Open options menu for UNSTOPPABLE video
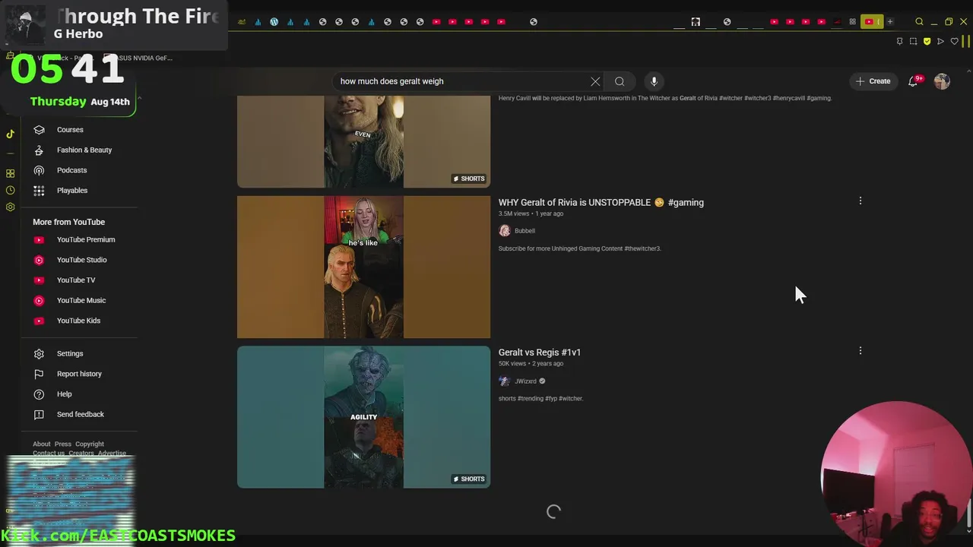Viewport: 973px width, 547px height. click(x=860, y=201)
